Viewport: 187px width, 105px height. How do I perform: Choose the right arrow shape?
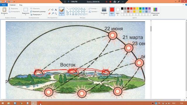click(79, 12)
